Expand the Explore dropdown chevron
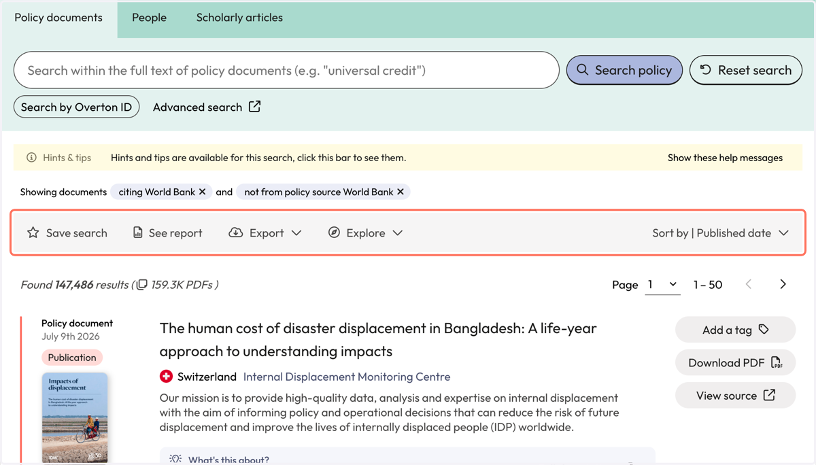 [398, 232]
